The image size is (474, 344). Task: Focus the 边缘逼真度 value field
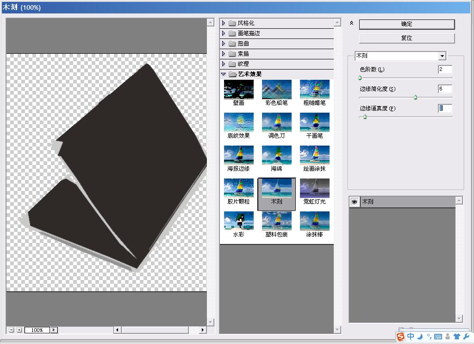(x=445, y=108)
